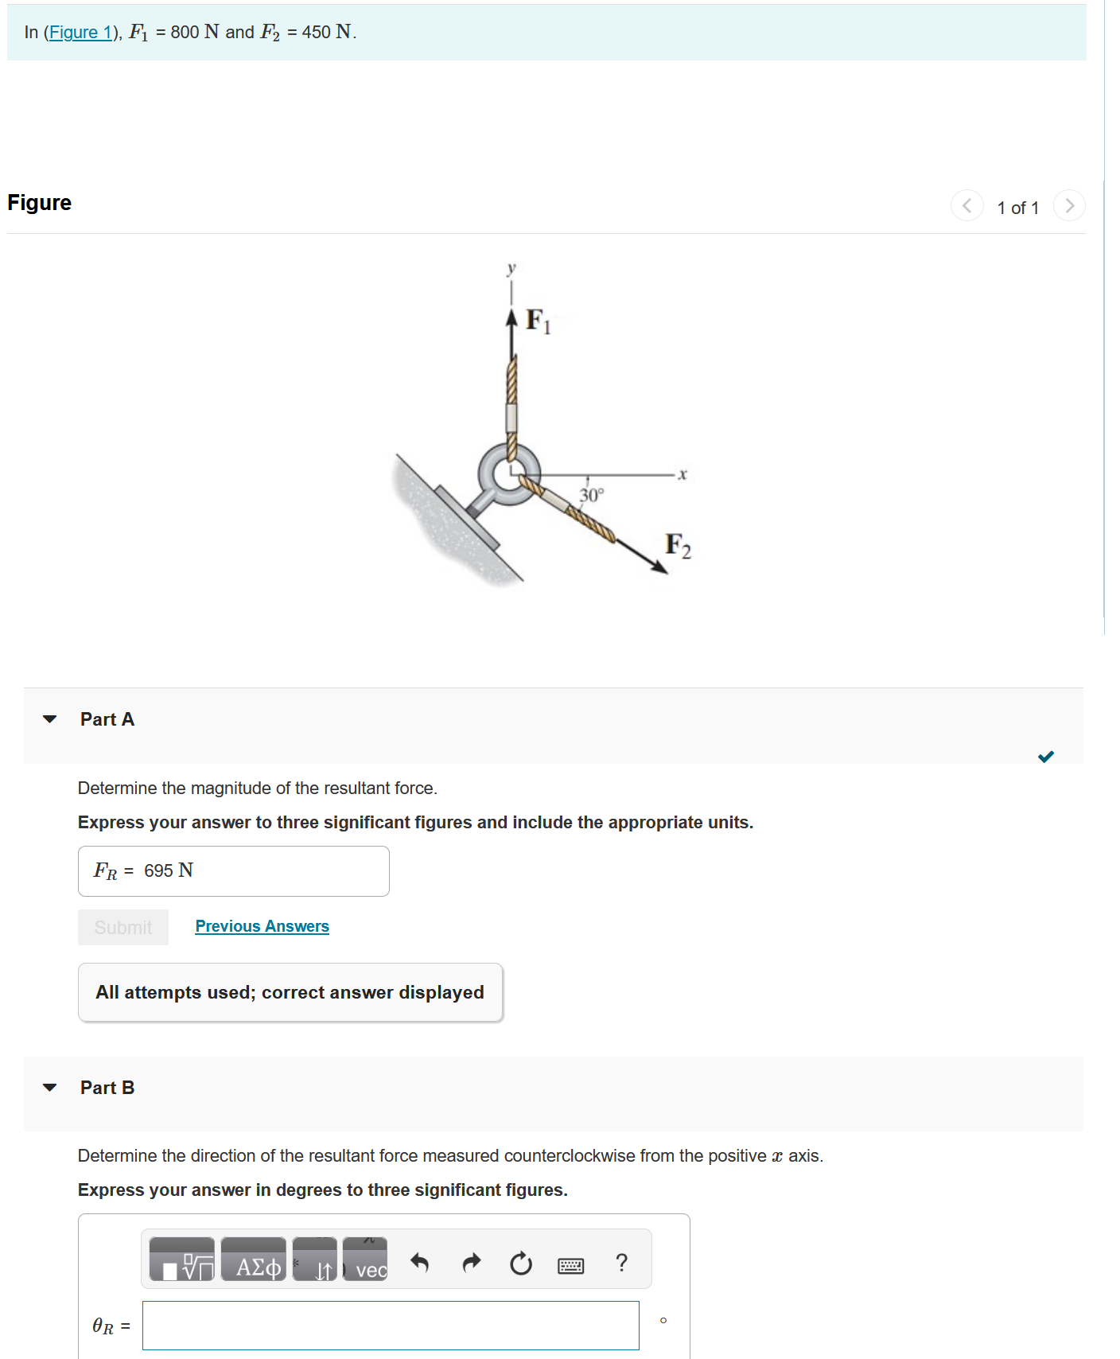Click the 1 of 1 page indicator
Viewport: 1120px width, 1359px height.
[x=1018, y=207]
